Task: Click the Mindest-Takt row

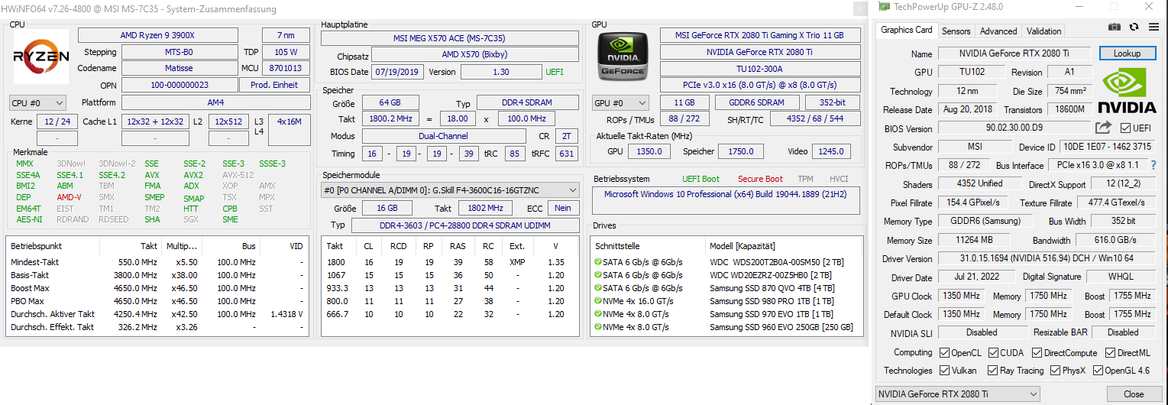Action: [x=157, y=262]
